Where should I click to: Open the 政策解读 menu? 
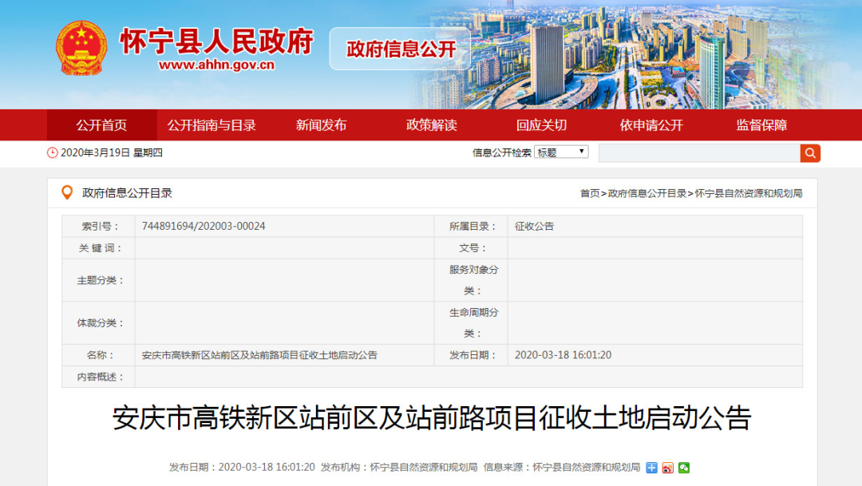(429, 124)
